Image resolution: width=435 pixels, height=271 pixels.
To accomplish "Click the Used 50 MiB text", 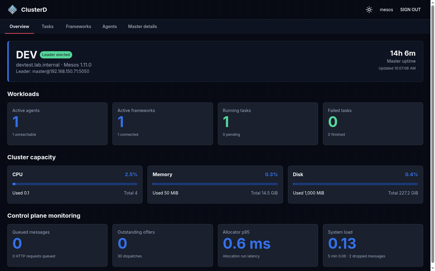I will (x=165, y=193).
